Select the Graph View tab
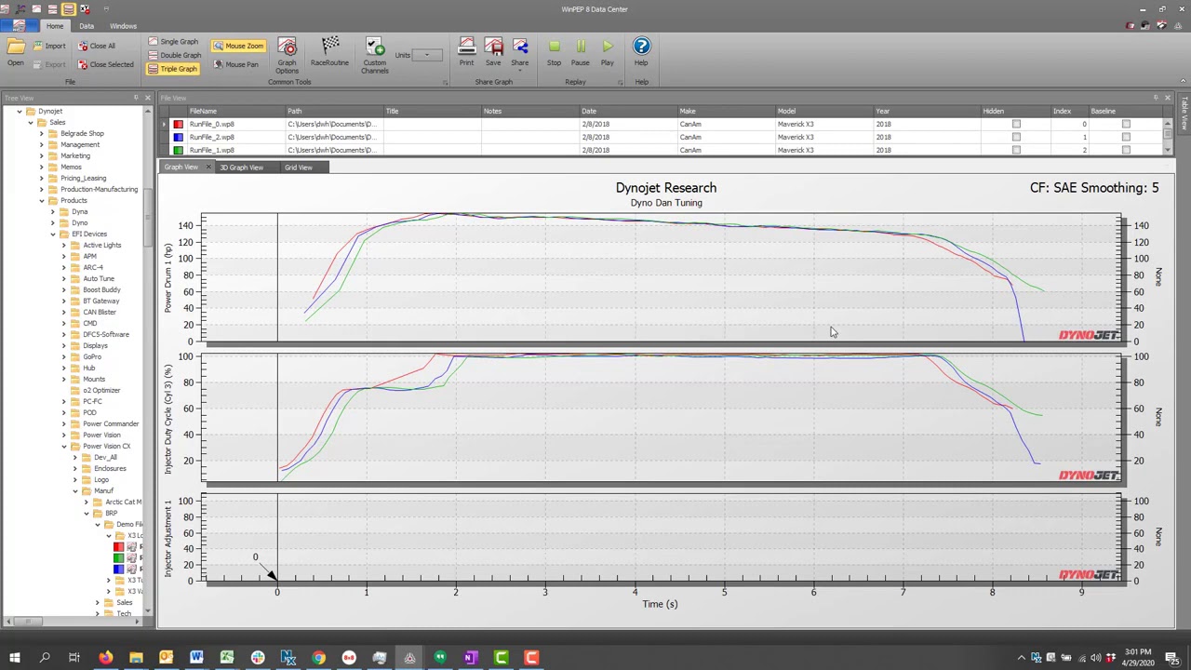The height and width of the screenshot is (670, 1191). tap(181, 167)
